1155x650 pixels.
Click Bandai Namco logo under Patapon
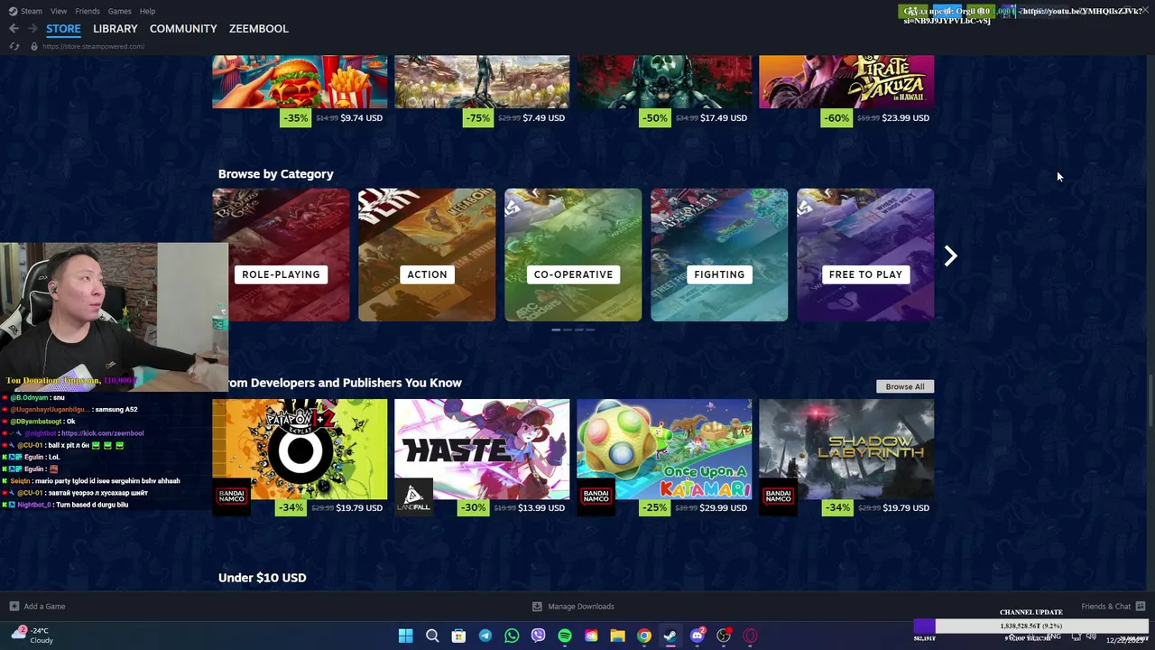231,498
